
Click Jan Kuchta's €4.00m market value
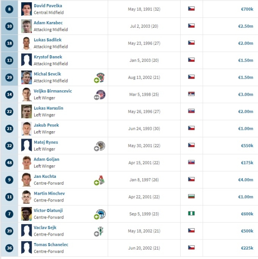point(245,180)
